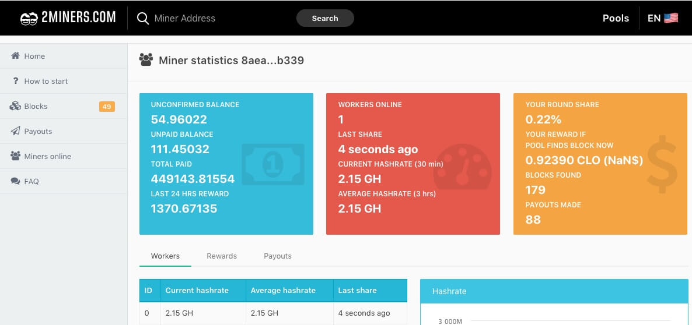Image resolution: width=692 pixels, height=325 pixels.
Task: Click the Search button
Action: point(325,18)
